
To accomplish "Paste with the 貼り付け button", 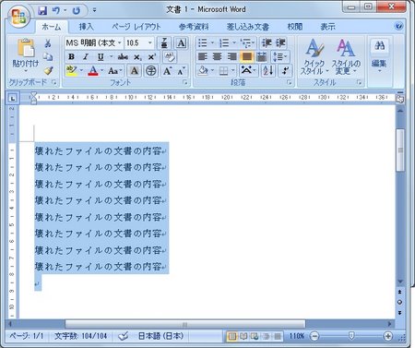I will pos(26,55).
